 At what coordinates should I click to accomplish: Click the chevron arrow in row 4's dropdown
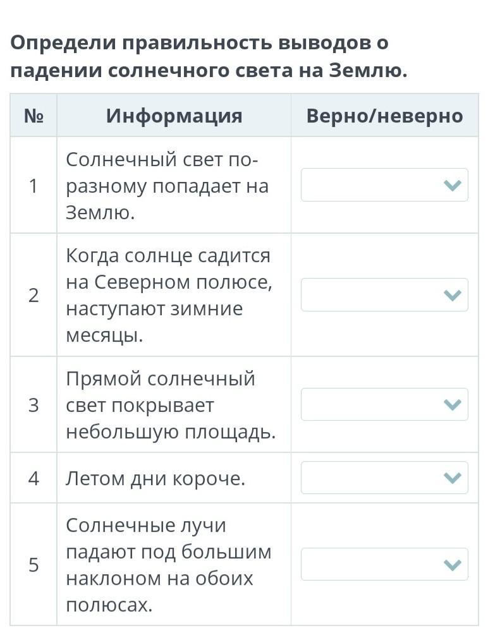click(x=453, y=478)
